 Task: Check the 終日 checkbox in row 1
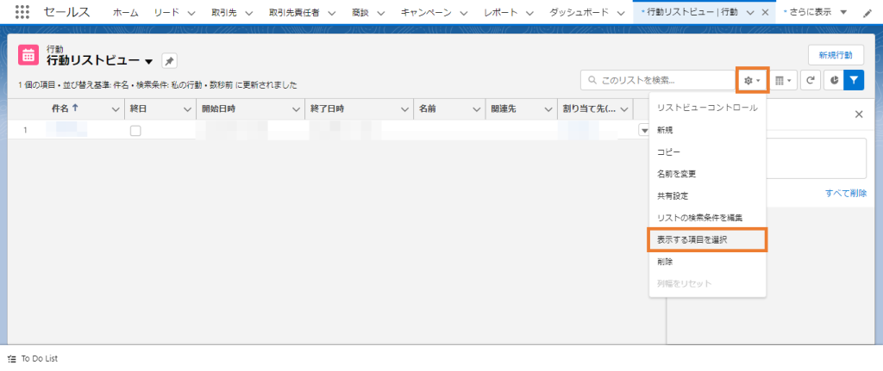point(135,131)
